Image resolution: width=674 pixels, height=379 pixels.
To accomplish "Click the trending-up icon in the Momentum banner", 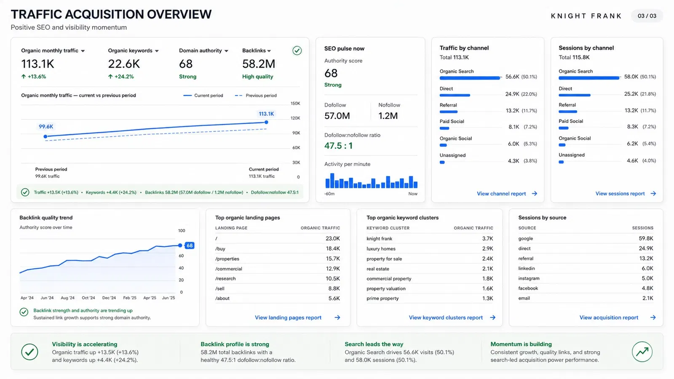I will 642,352.
